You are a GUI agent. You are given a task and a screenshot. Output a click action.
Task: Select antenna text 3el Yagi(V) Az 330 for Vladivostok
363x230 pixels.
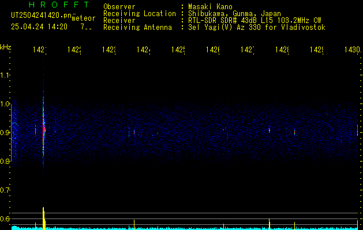point(257,28)
